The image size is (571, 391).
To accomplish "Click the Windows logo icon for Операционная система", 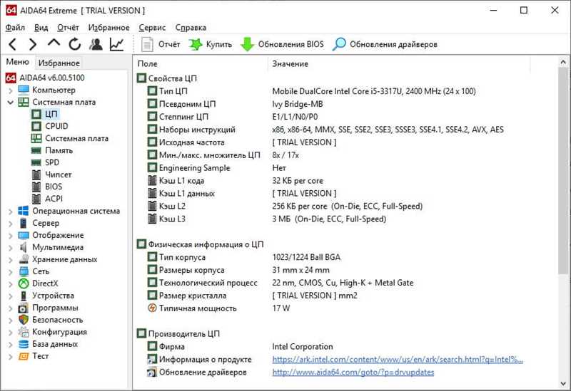I will pos(24,211).
